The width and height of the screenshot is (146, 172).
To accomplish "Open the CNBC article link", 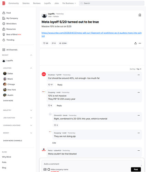I will tap(92, 34).
